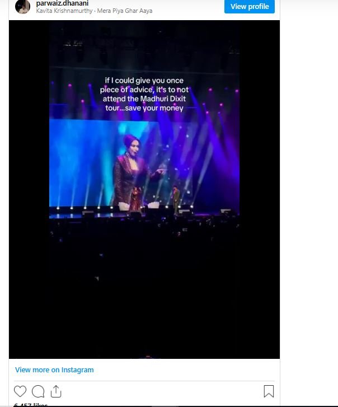Viewport: 338px width, 407px height.
Task: Click the man standing on the stage
Action: (176, 200)
